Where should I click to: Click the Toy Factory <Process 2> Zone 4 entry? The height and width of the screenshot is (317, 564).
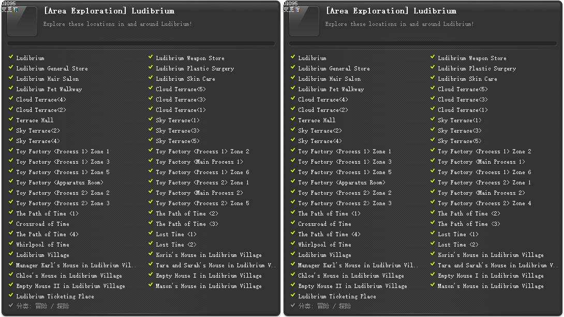(484, 203)
